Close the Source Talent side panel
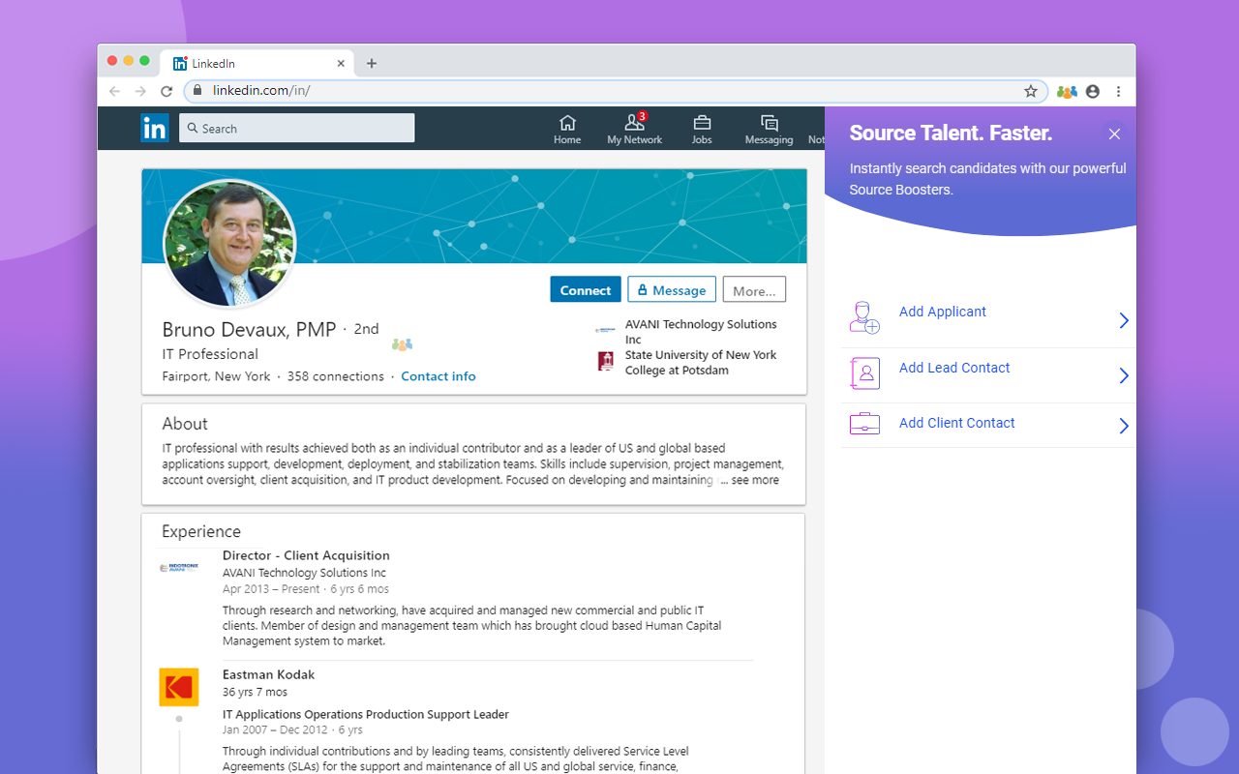The width and height of the screenshot is (1239, 774). [x=1115, y=134]
